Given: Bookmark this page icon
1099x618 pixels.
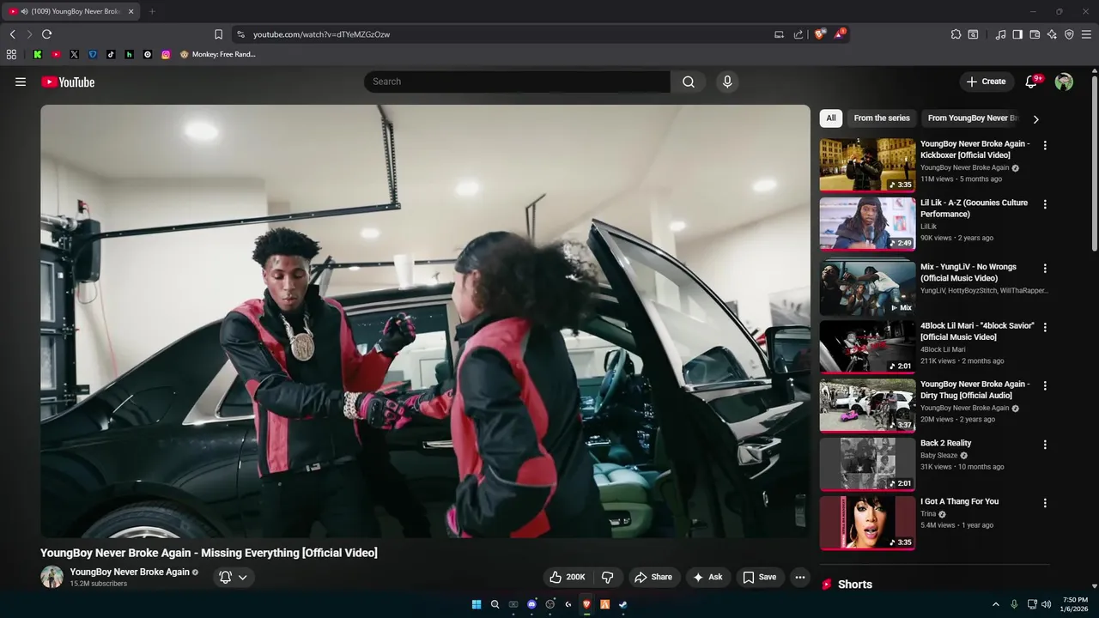Looking at the screenshot, I should [218, 34].
